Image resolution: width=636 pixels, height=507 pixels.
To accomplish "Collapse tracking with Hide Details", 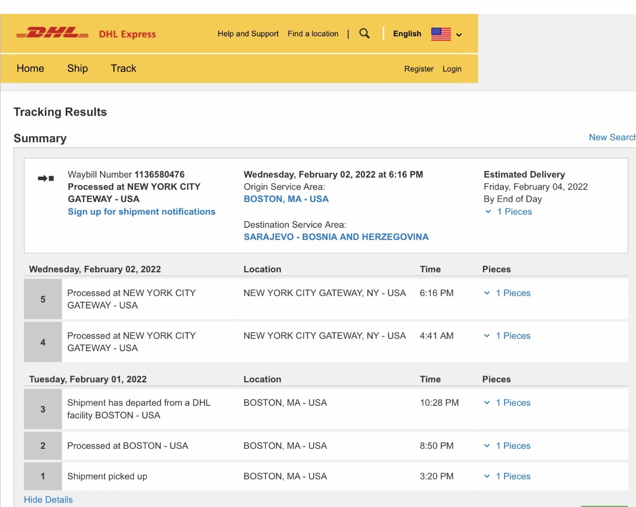I will coord(48,500).
